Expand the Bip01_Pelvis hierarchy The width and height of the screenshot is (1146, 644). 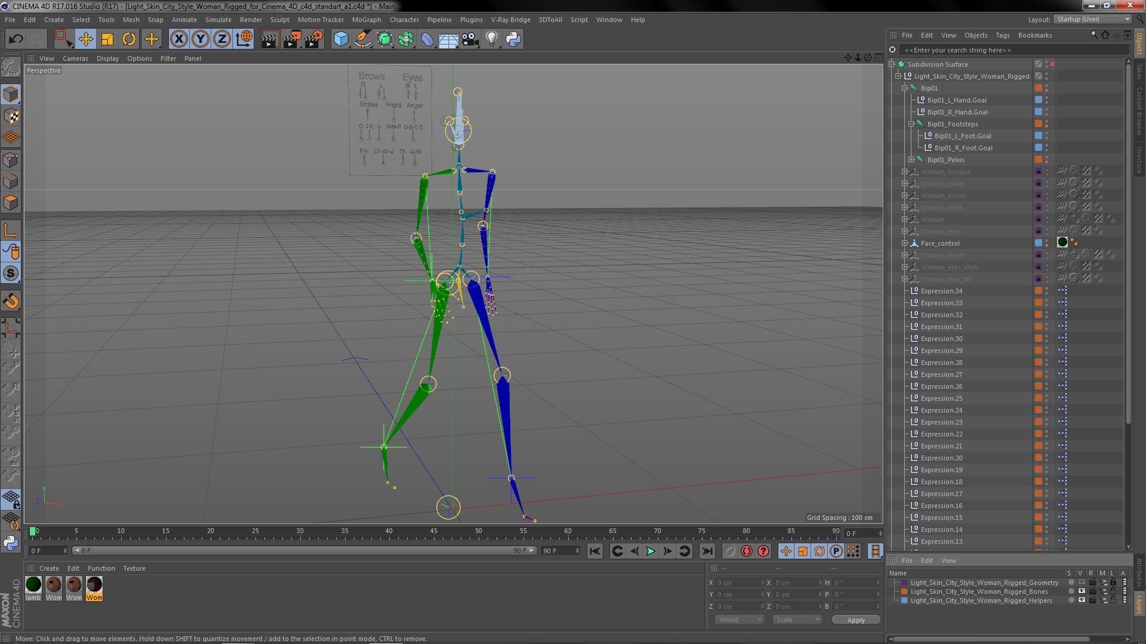(x=911, y=160)
